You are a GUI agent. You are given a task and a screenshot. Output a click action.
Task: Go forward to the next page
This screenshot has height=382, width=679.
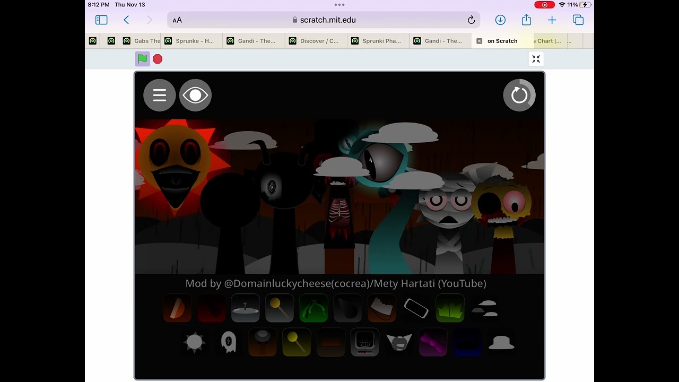click(x=150, y=20)
